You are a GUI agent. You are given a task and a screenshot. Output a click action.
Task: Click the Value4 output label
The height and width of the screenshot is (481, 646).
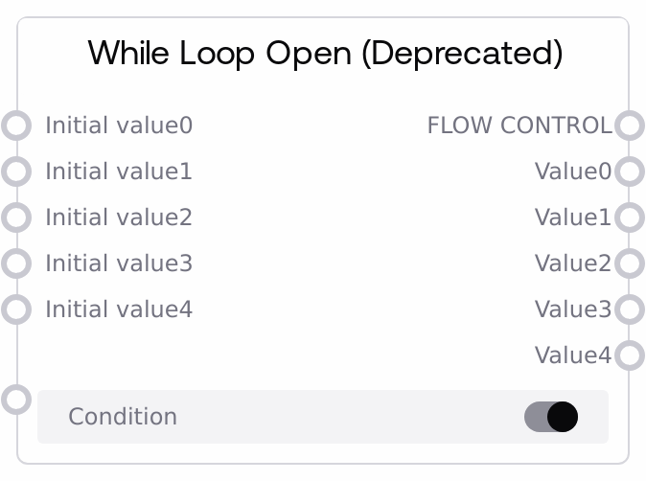572,355
